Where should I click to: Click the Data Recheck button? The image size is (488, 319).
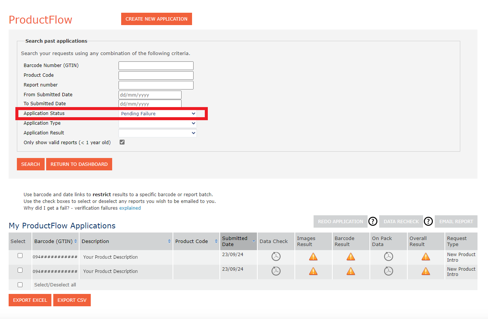(x=401, y=221)
